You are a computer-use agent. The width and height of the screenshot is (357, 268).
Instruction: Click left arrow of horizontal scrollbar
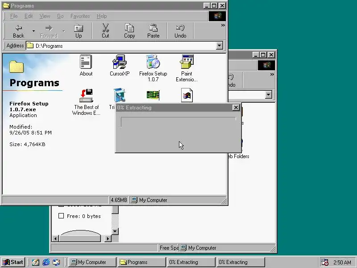(55, 239)
